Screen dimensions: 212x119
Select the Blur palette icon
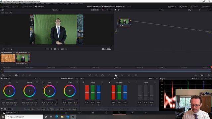coord(116,75)
